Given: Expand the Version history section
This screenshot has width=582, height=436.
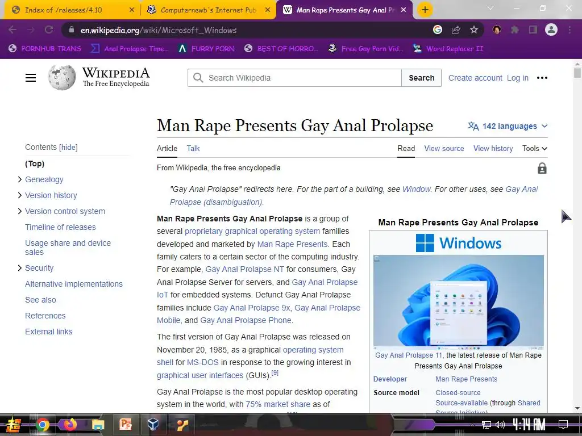Looking at the screenshot, I should pos(20,195).
